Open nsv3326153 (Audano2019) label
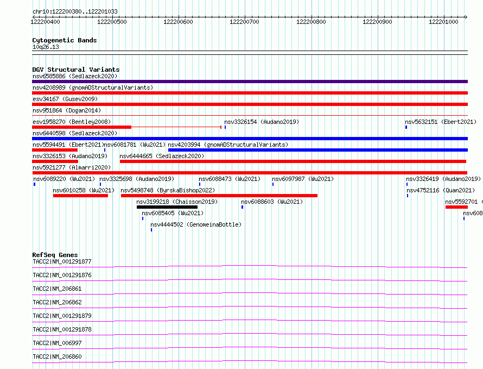Viewport: 483px width, 369px height. coord(70,156)
